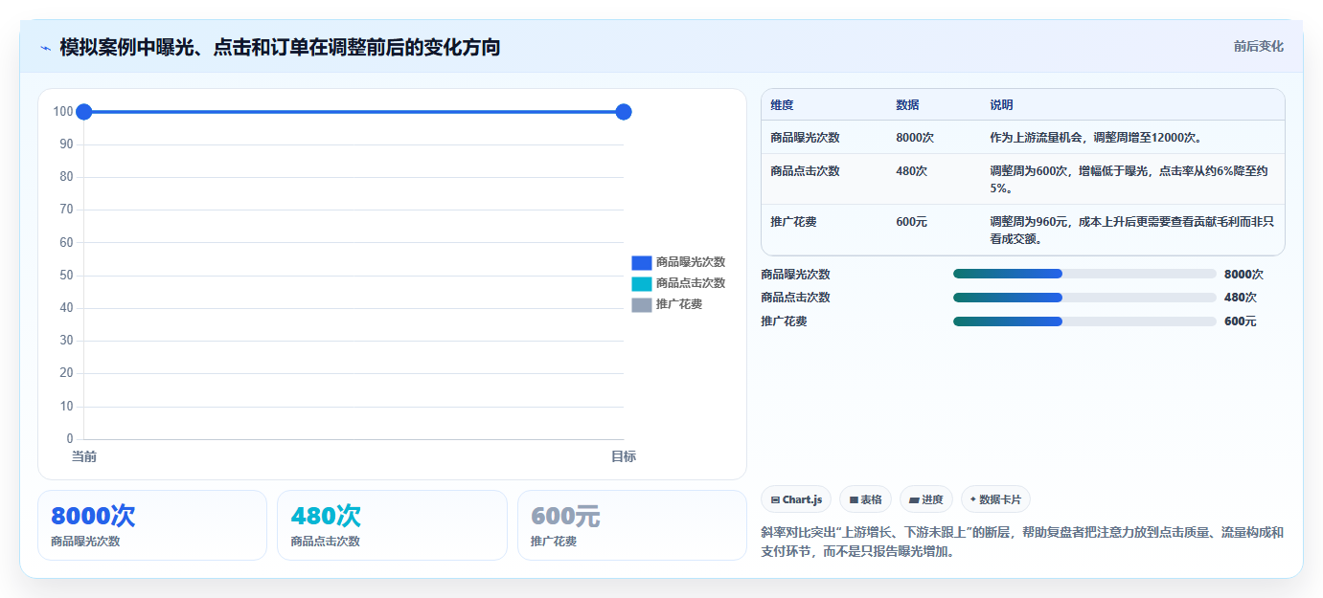Click the cyan legend color box
Image resolution: width=1323 pixels, height=598 pixels.
642,283
